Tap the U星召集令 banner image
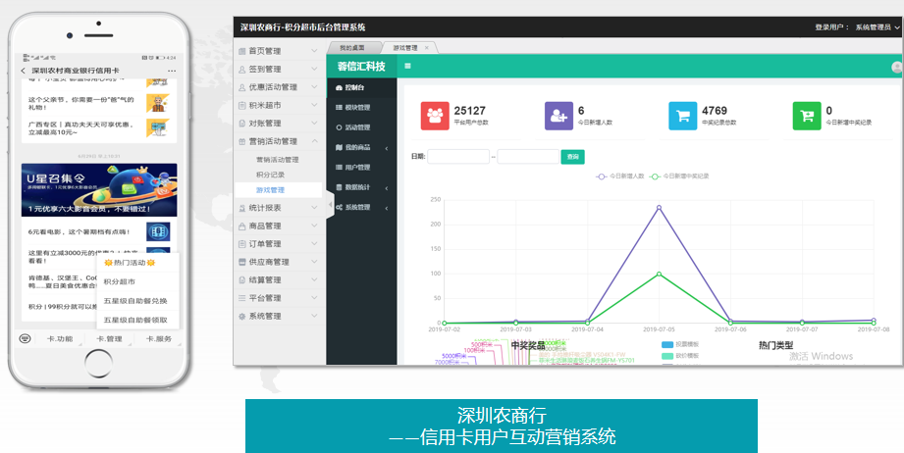The height and width of the screenshot is (453, 904). pyautogui.click(x=99, y=190)
